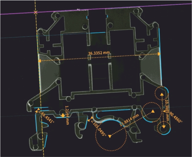Click the 90.4860° angle label
Screen dimensions: 192x157
tap(176, 117)
